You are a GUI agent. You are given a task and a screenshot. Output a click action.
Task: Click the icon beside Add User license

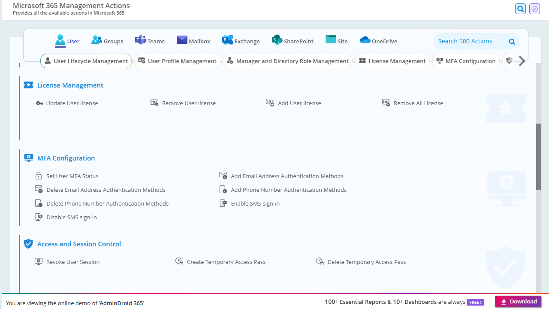click(x=270, y=103)
